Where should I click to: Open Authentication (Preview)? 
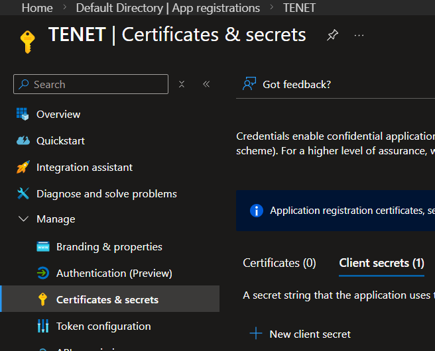(114, 274)
